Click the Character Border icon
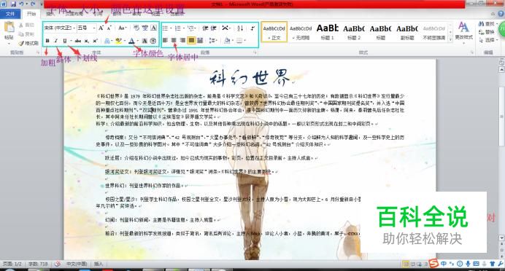This screenshot has height=271, width=505. (154, 28)
